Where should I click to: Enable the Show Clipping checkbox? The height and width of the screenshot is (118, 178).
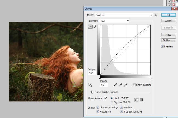[134, 85]
